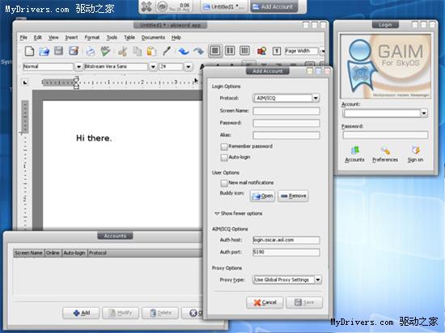Save the document with the floppy icon
The height and width of the screenshot is (333, 445).
pos(59,51)
